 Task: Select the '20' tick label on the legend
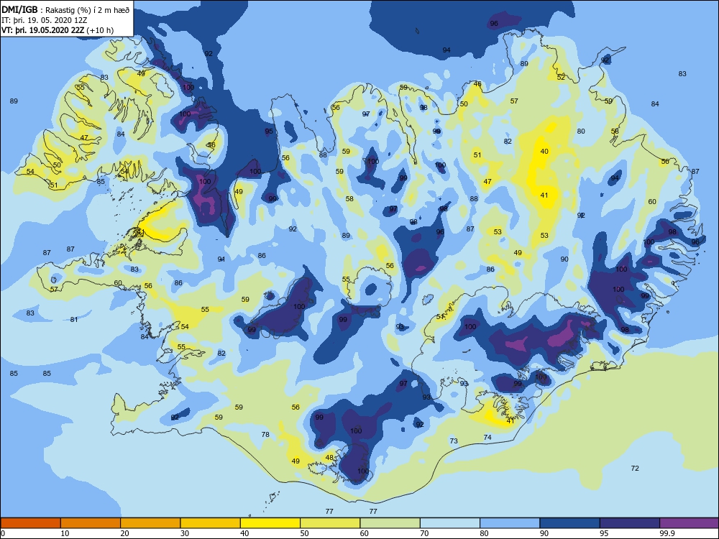pyautogui.click(x=124, y=533)
